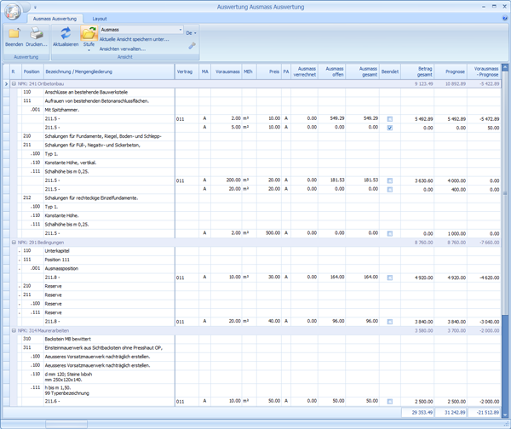
Task: Sort by the Position column header
Action: pos(32,71)
